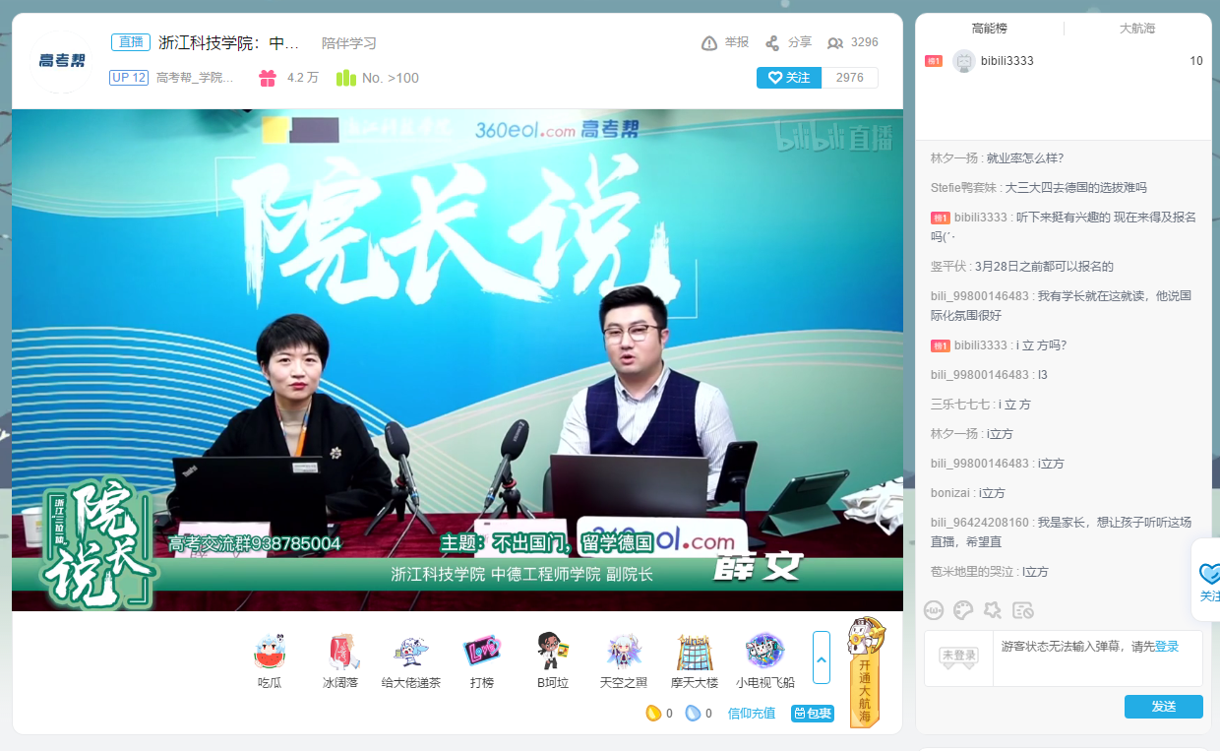Screen dimensions: 1220x751
Task: Open the 包裹 gift bag
Action: (x=813, y=714)
